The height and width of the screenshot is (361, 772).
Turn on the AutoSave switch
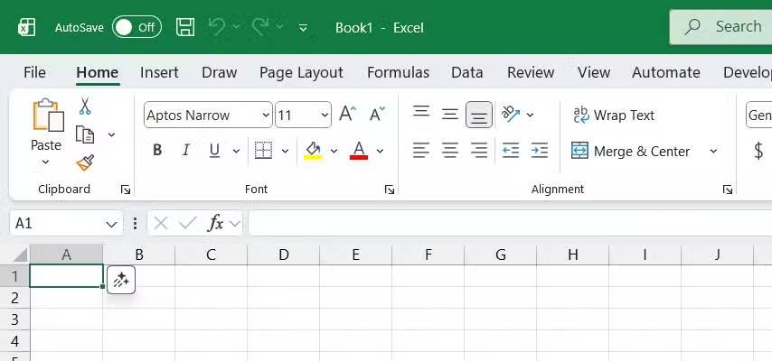coord(137,27)
